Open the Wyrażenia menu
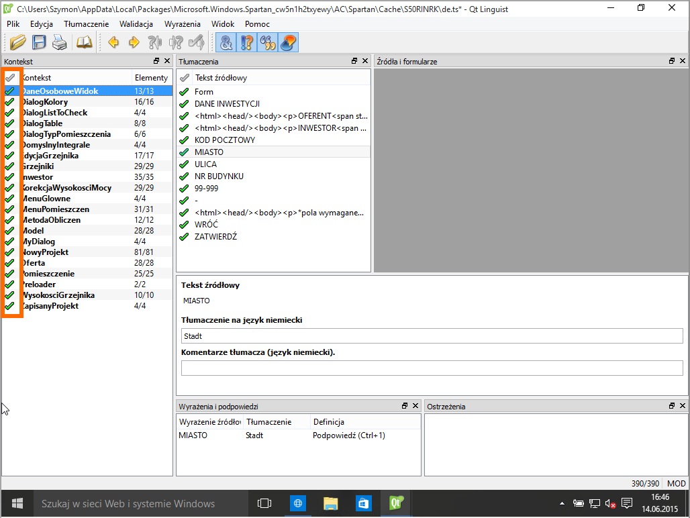This screenshot has height=518, width=690. coord(182,24)
